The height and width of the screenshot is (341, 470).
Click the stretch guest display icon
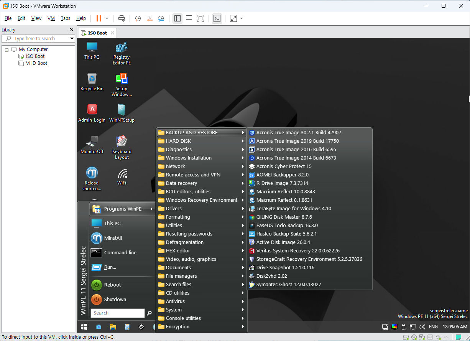(233, 18)
